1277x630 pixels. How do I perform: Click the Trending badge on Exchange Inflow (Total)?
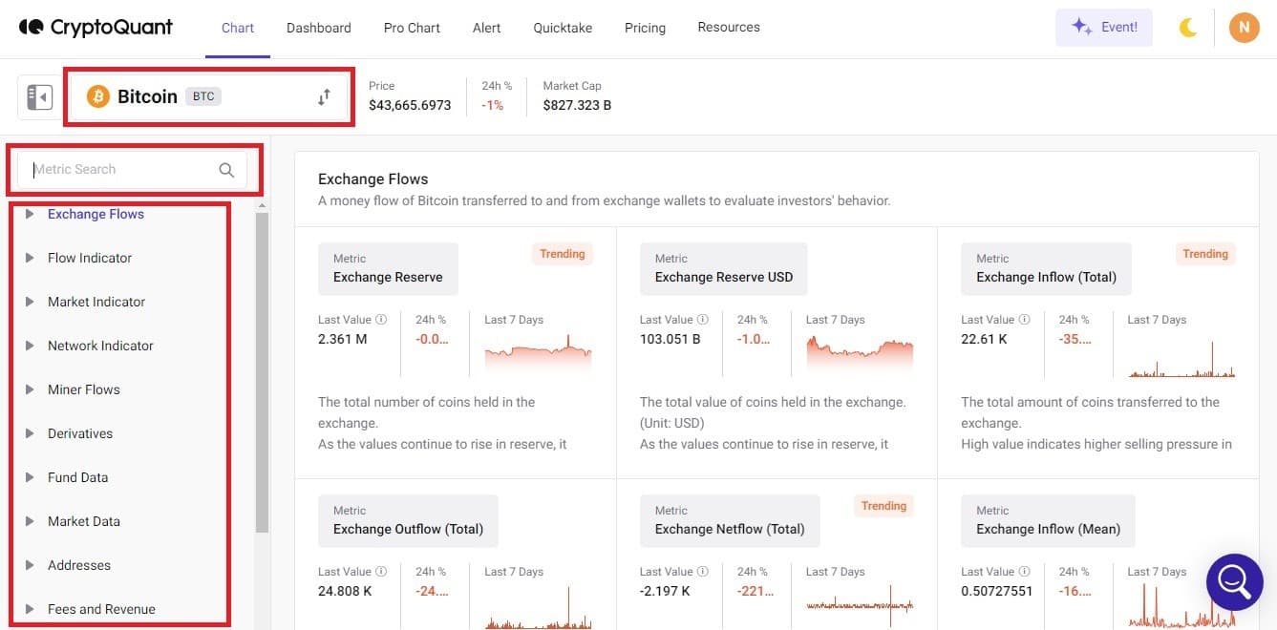click(x=1205, y=254)
